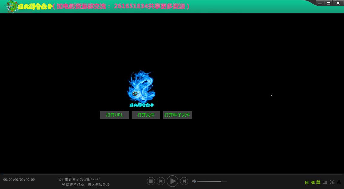
Task: Mute audio with the speaker icon
Action: coord(194,181)
